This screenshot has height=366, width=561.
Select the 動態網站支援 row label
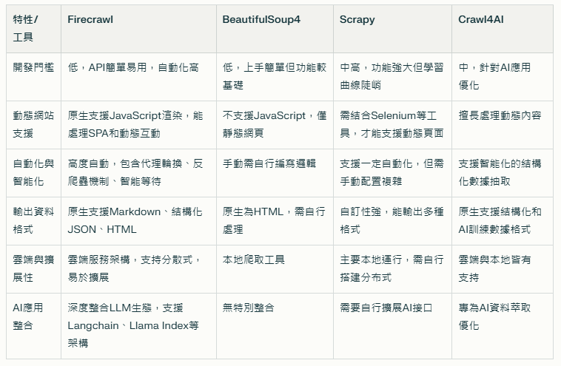pyautogui.click(x=33, y=124)
